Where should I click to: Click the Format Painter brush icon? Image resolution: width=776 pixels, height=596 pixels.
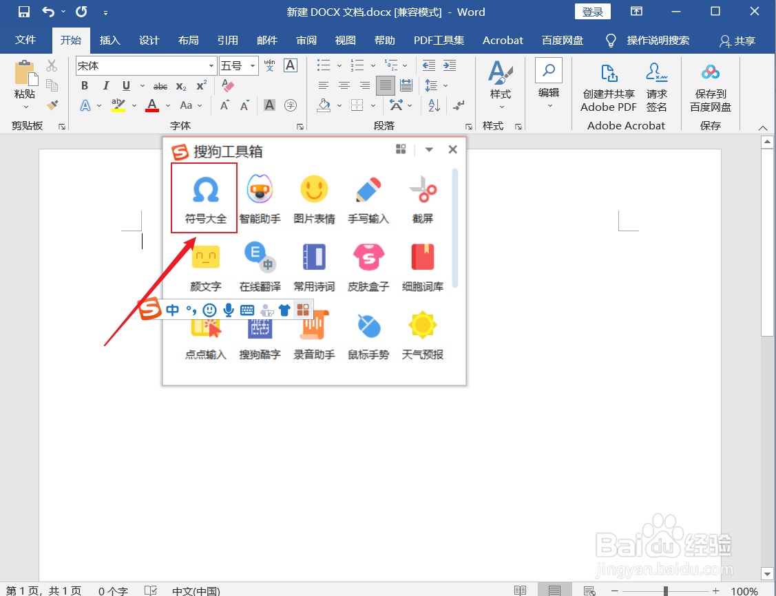[x=52, y=105]
